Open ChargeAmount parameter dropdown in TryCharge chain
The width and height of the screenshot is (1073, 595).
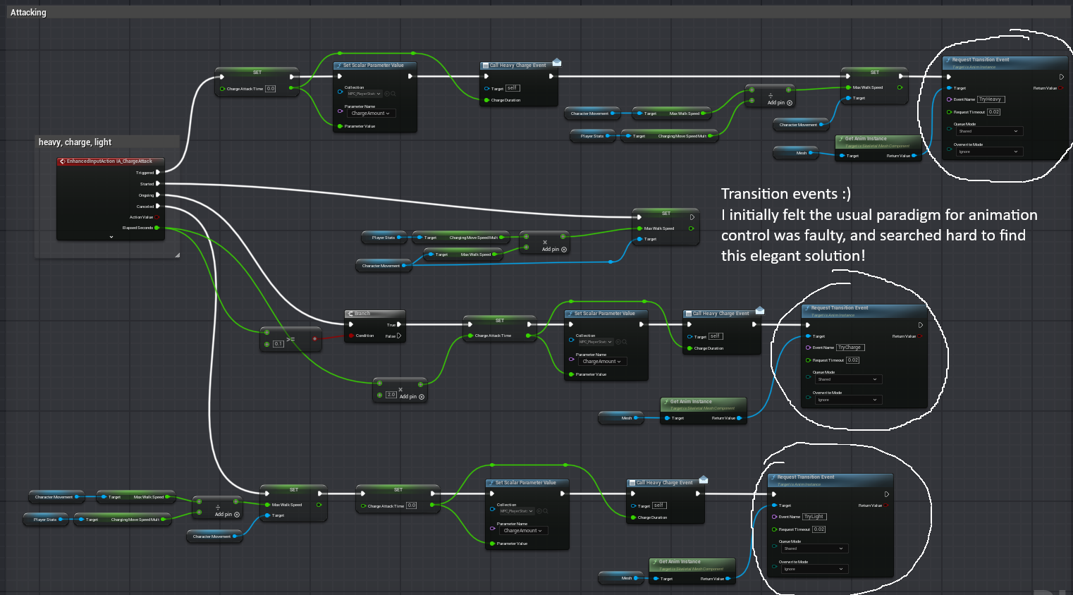tap(603, 362)
